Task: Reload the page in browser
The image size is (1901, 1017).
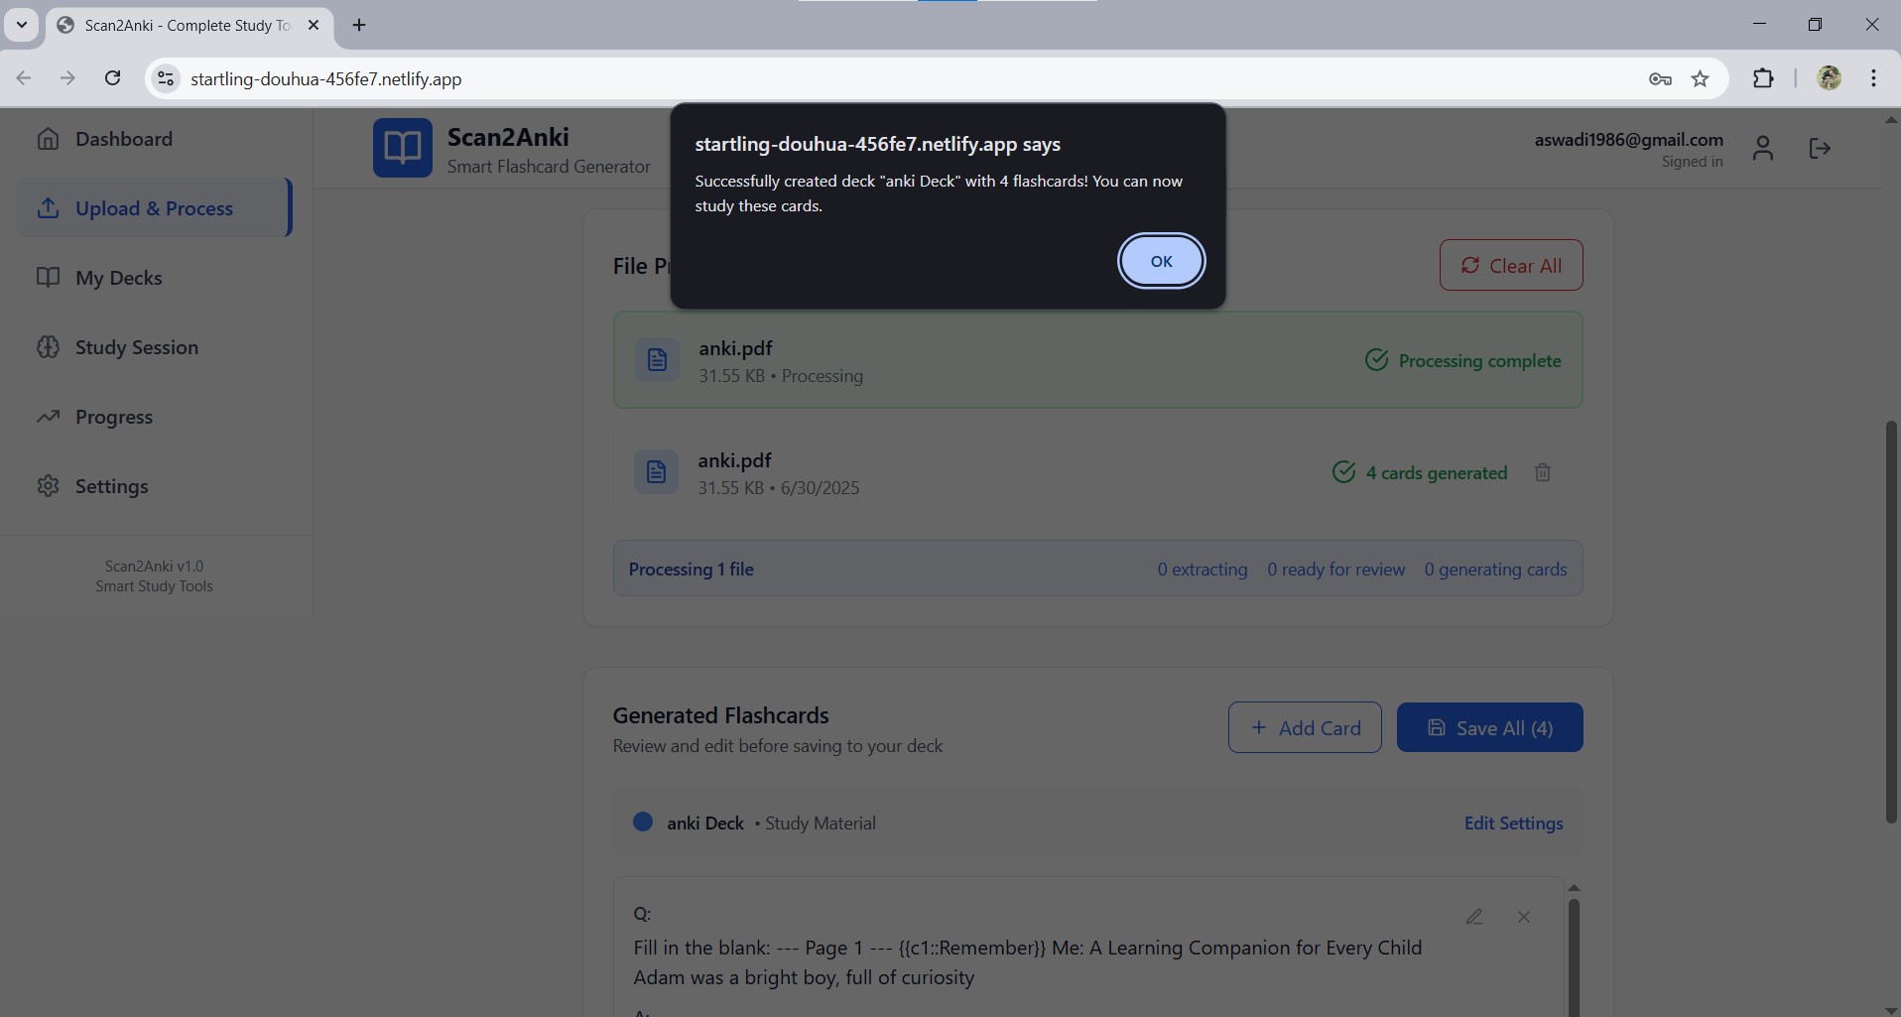Action: 113,78
